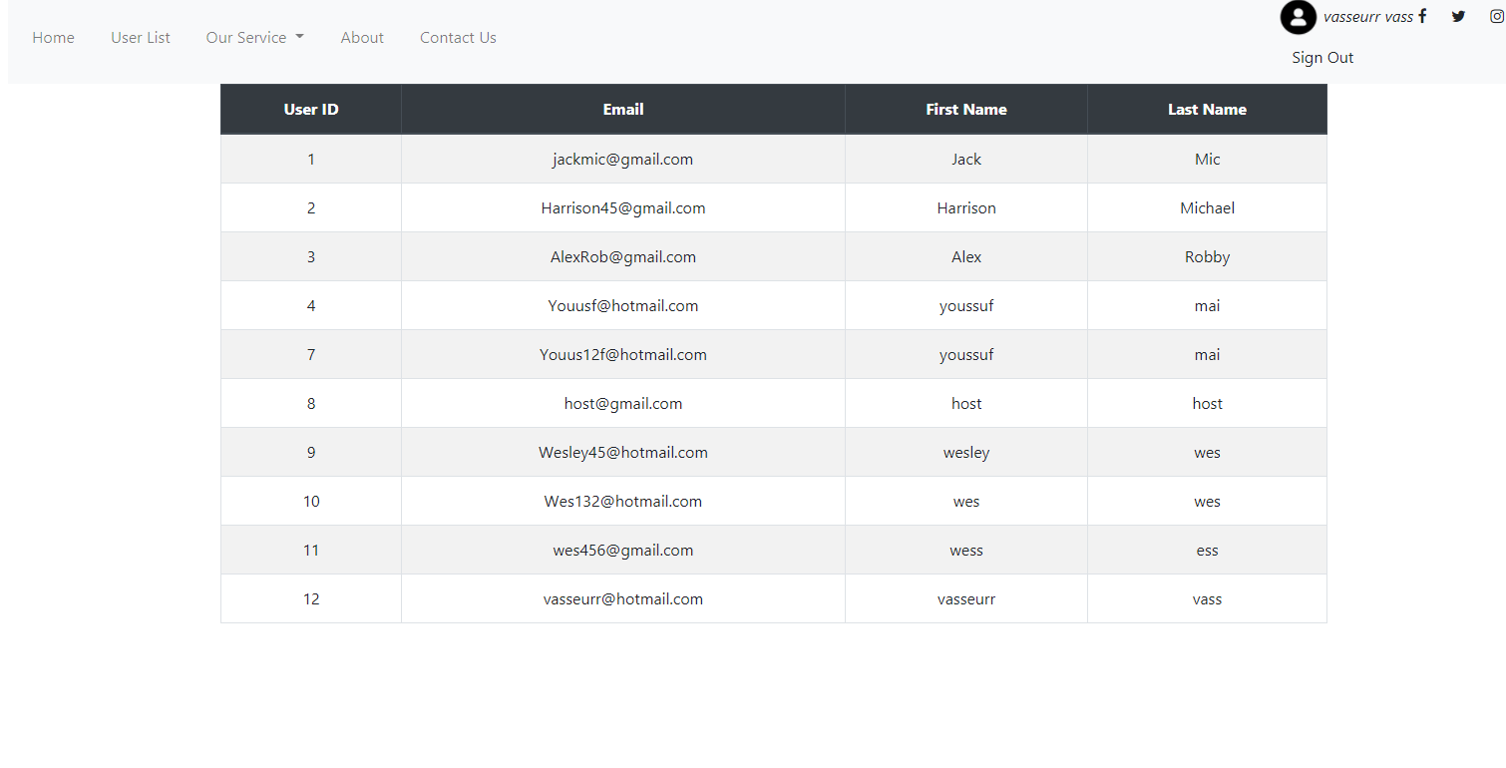This screenshot has height=768, width=1506.
Task: Click first name host in row 8
Action: [x=966, y=404]
